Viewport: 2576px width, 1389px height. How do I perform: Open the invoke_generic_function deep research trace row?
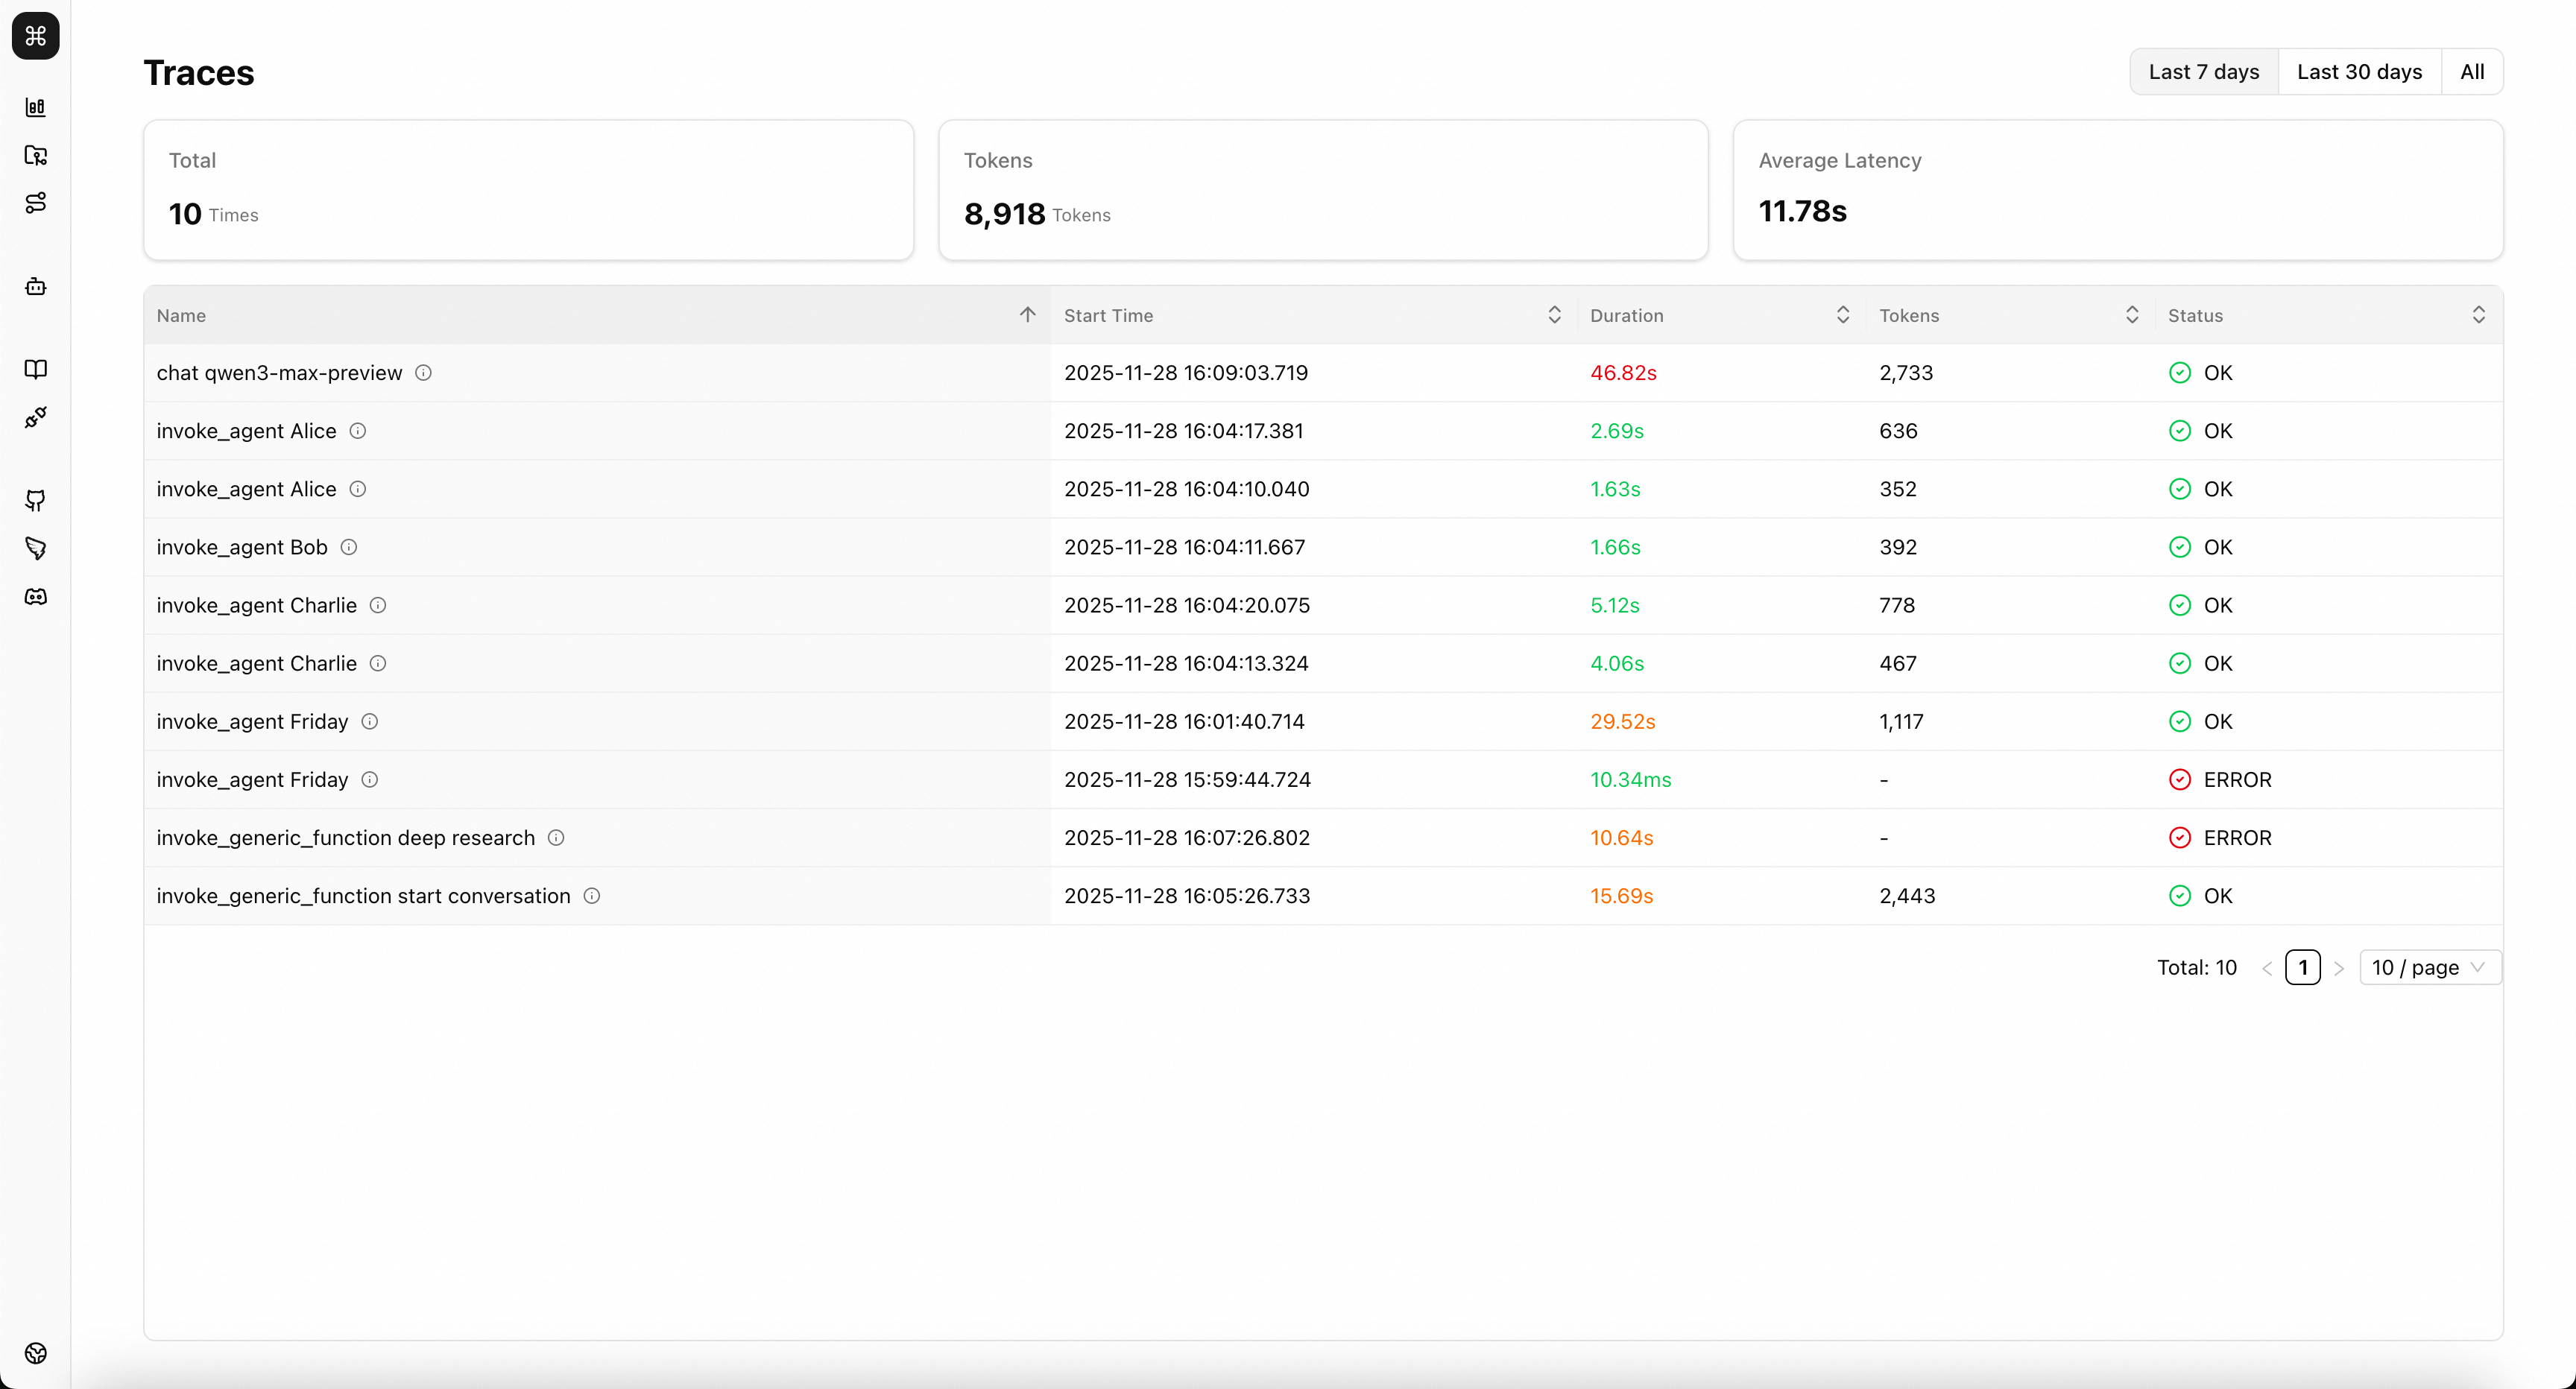point(345,838)
